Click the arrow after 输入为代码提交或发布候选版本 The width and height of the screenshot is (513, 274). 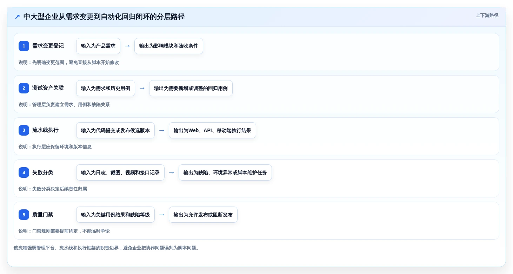point(162,130)
